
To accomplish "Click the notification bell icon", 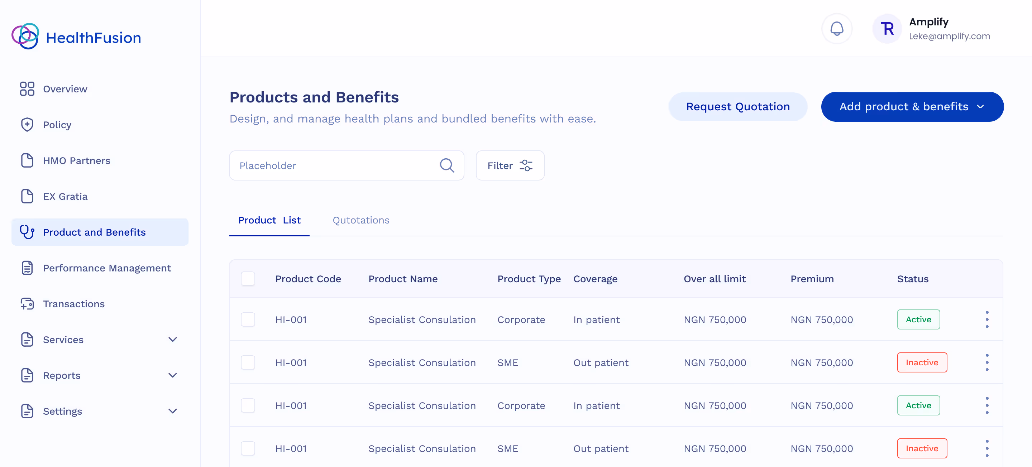I will (x=836, y=28).
